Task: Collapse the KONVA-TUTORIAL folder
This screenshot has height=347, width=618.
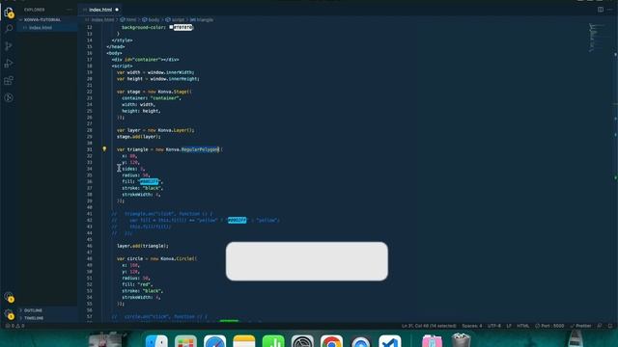Action: click(42, 19)
